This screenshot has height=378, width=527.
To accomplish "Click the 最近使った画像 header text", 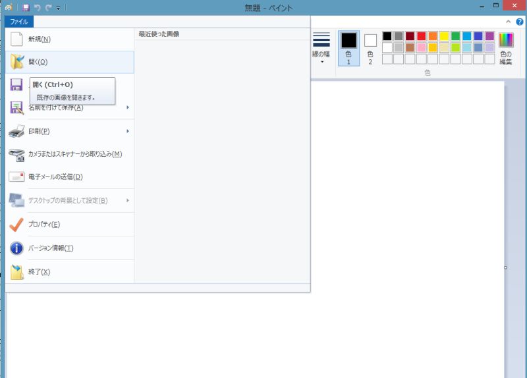I will click(x=159, y=34).
